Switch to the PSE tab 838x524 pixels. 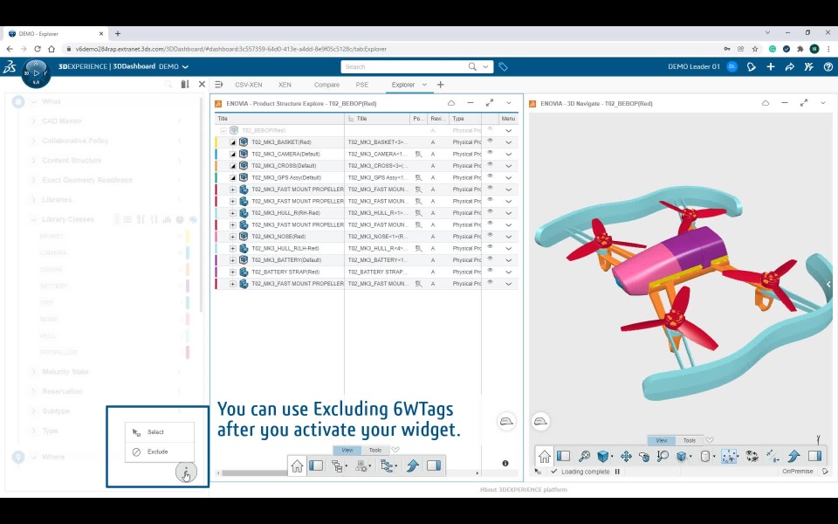pos(361,85)
